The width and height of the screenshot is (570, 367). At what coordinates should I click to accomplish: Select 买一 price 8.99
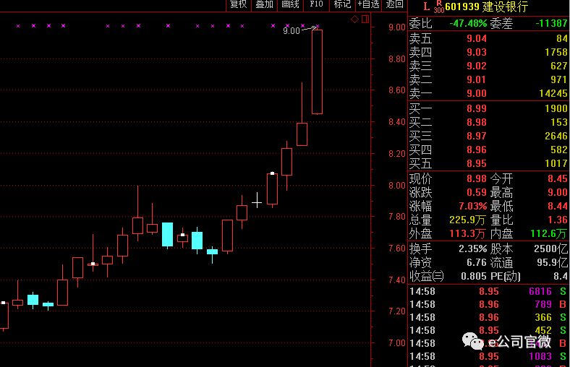point(477,108)
